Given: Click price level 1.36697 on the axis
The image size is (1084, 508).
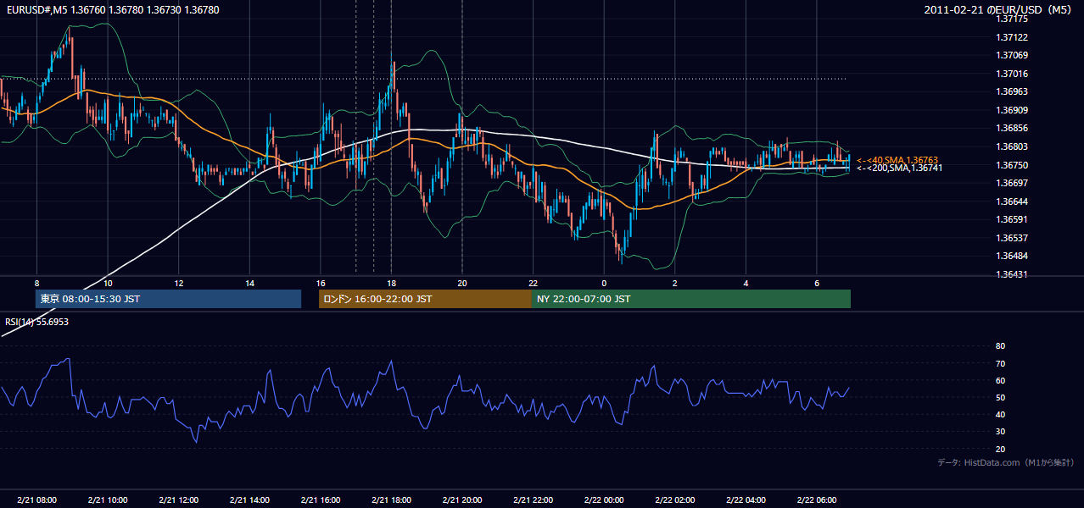Looking at the screenshot, I should pyautogui.click(x=1011, y=183).
